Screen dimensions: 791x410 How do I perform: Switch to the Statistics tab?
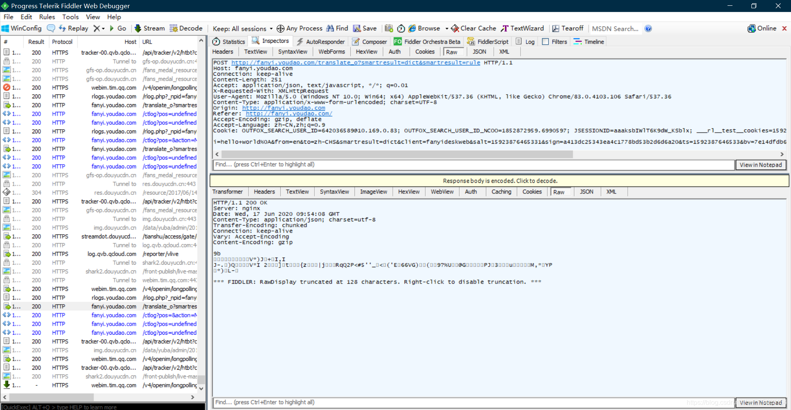(x=229, y=42)
